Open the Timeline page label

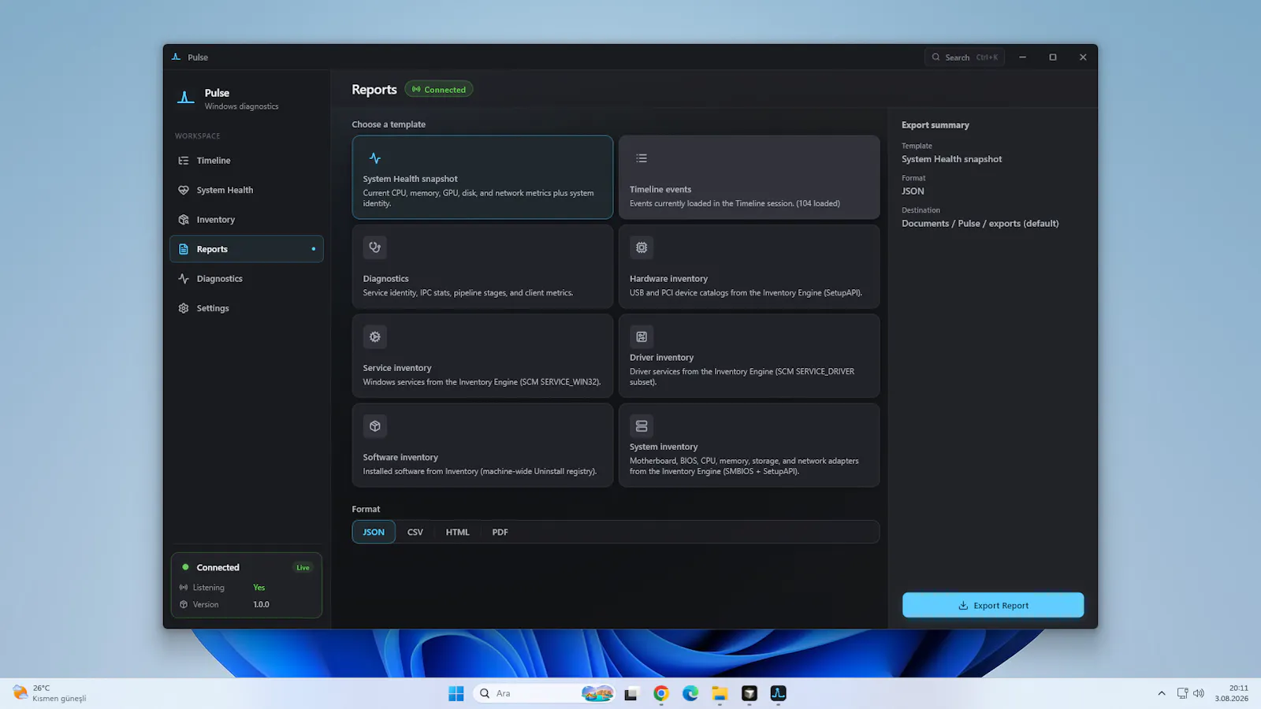tap(214, 161)
